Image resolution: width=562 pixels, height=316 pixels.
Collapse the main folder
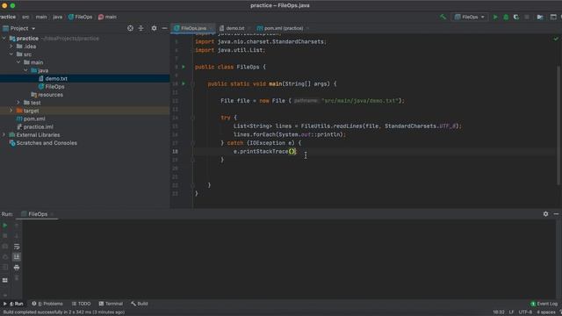(18, 62)
